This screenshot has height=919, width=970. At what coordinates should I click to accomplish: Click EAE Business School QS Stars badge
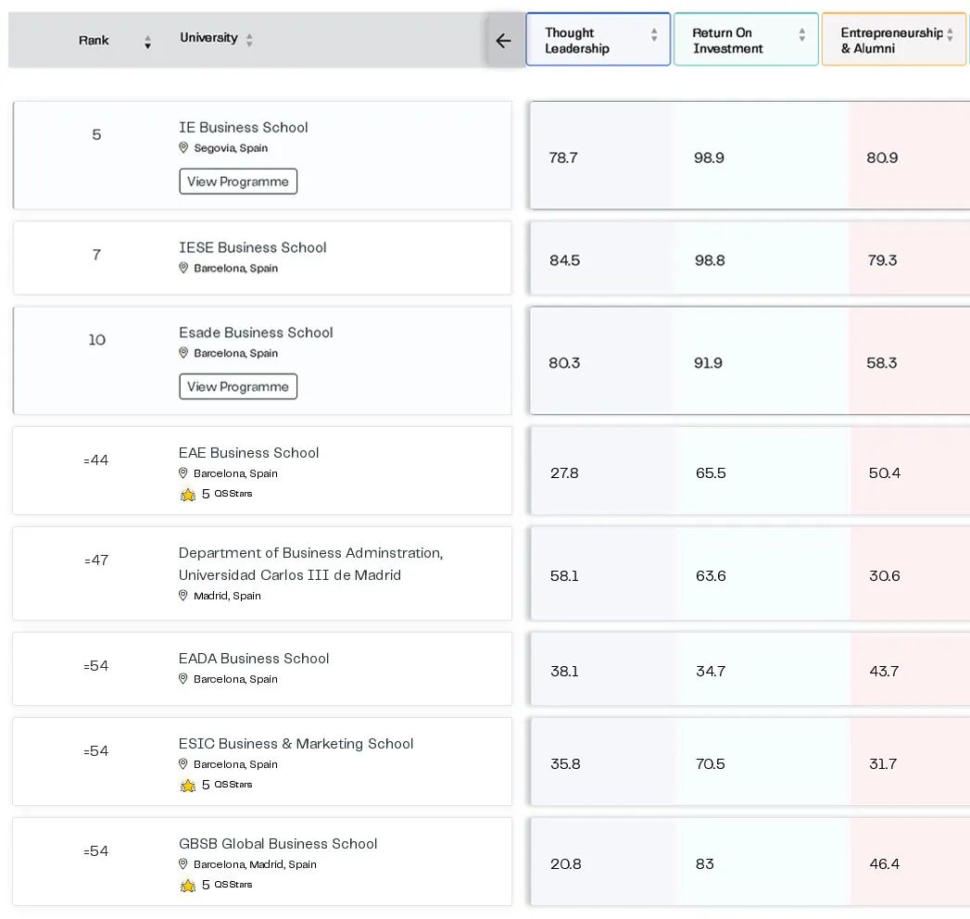coord(216,494)
